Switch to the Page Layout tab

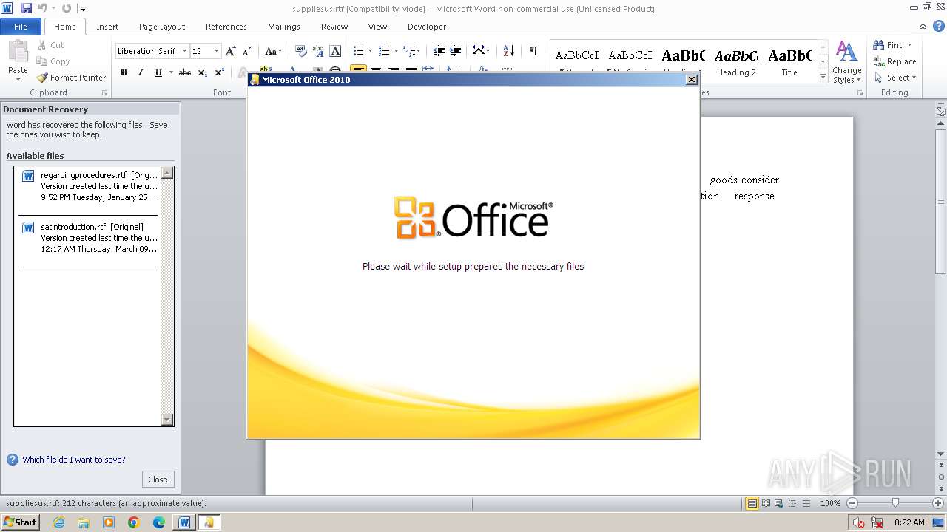(162, 27)
